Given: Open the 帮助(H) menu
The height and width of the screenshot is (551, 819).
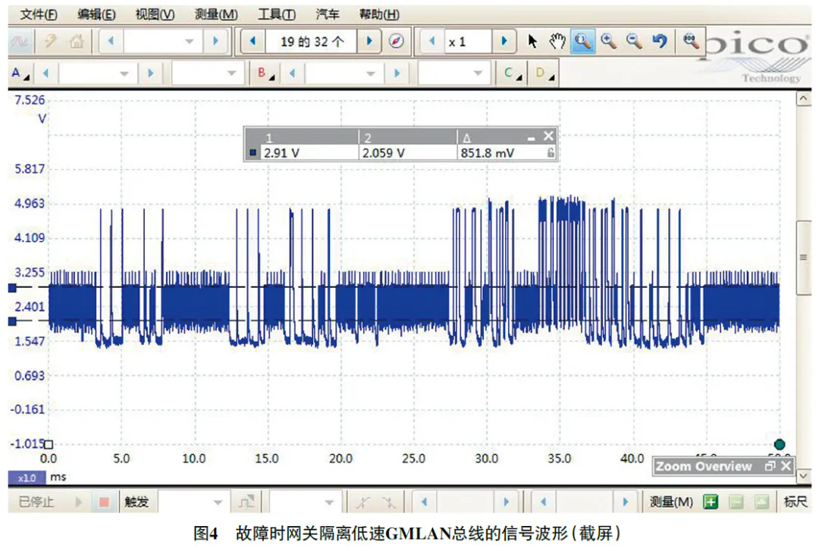Looking at the screenshot, I should coord(379,14).
